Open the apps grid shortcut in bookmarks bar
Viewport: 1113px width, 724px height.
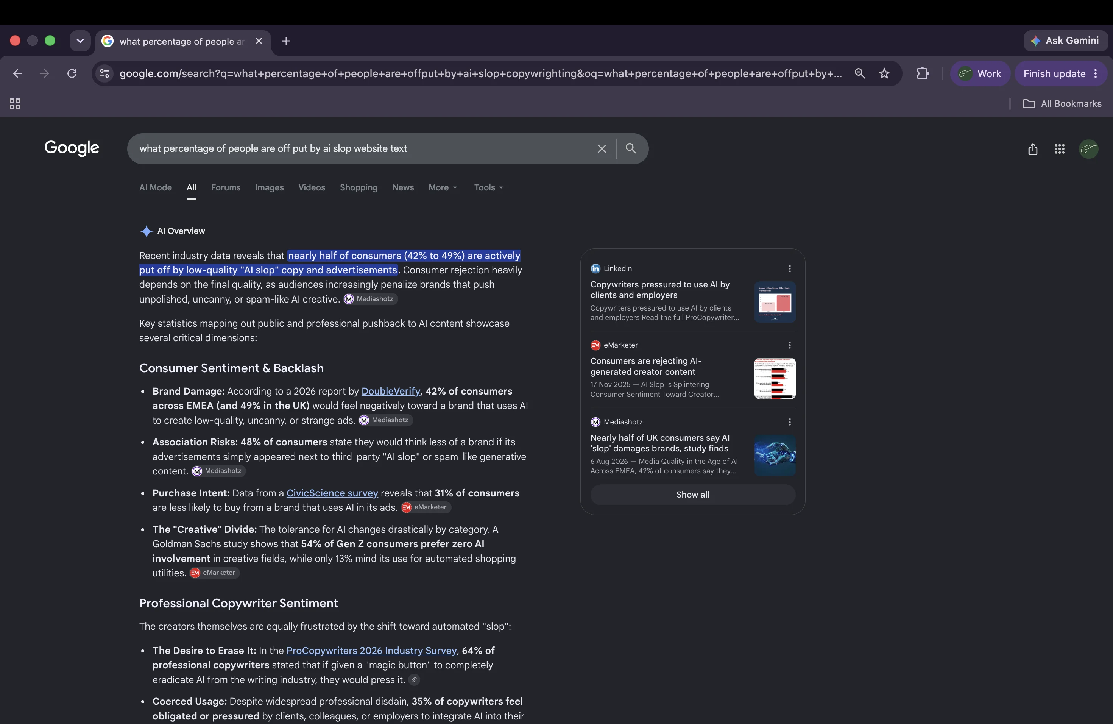click(x=15, y=104)
